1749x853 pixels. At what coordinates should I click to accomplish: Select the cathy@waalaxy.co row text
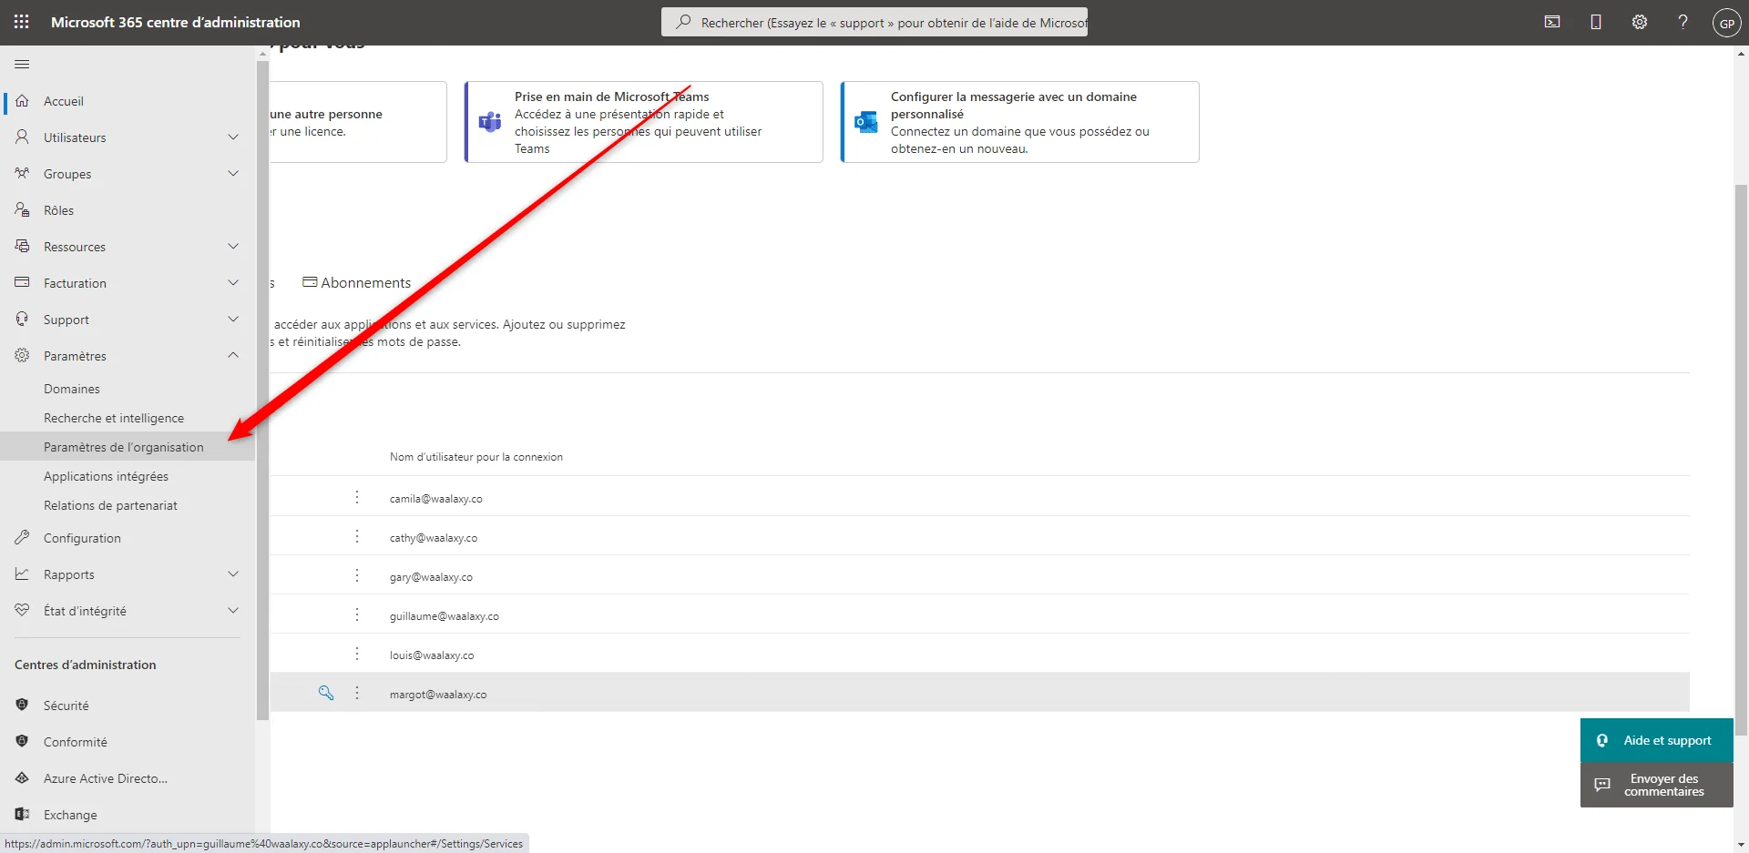pos(434,538)
